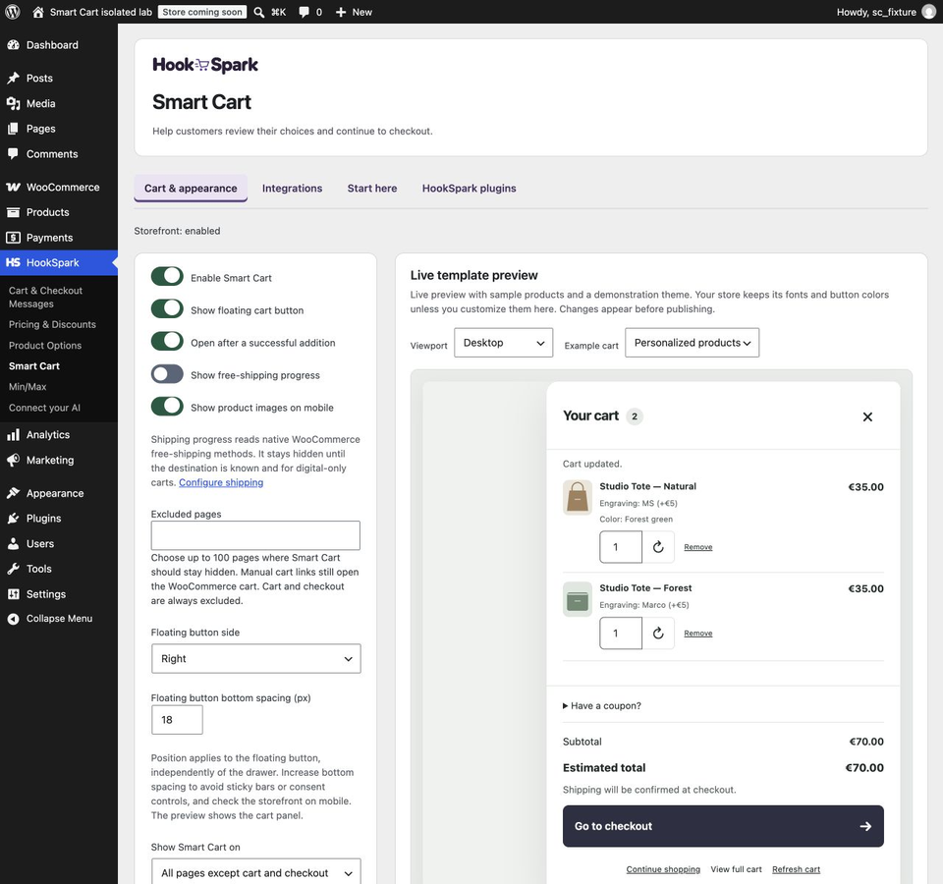943x884 pixels.
Task: Enable Show free-shipping progress switch
Action: point(167,374)
